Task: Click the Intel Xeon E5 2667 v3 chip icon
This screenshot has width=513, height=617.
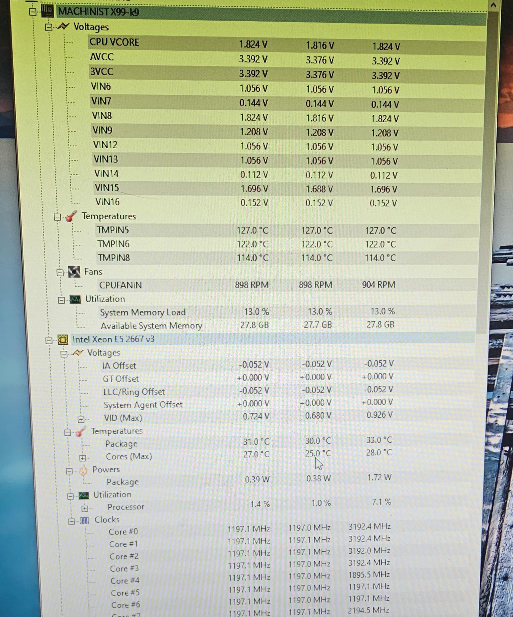Action: click(x=63, y=340)
